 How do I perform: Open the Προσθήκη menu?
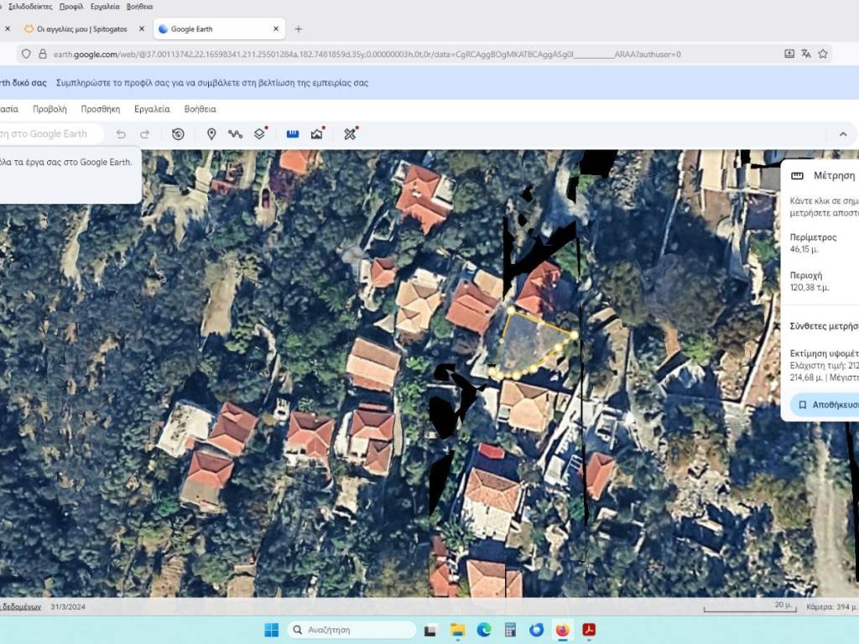tap(100, 109)
